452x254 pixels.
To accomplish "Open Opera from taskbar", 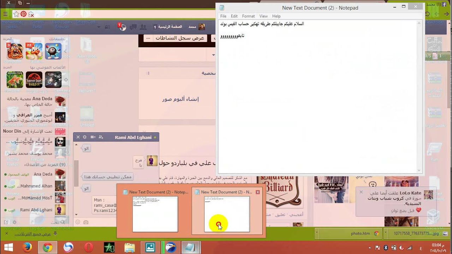I will pyautogui.click(x=88, y=247).
